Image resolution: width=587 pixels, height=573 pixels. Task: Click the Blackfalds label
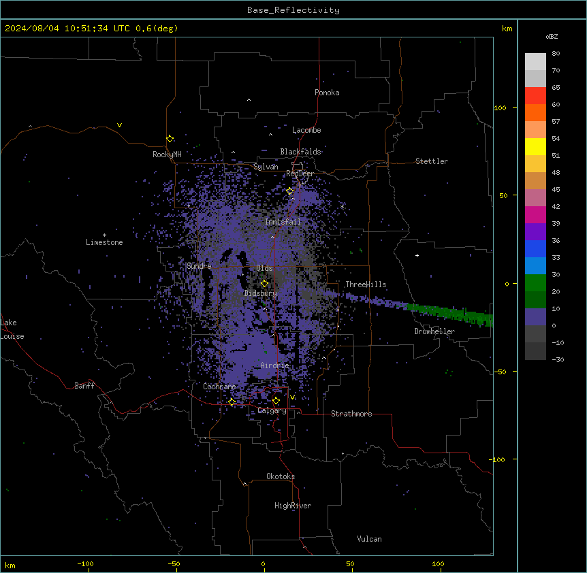[x=300, y=152]
